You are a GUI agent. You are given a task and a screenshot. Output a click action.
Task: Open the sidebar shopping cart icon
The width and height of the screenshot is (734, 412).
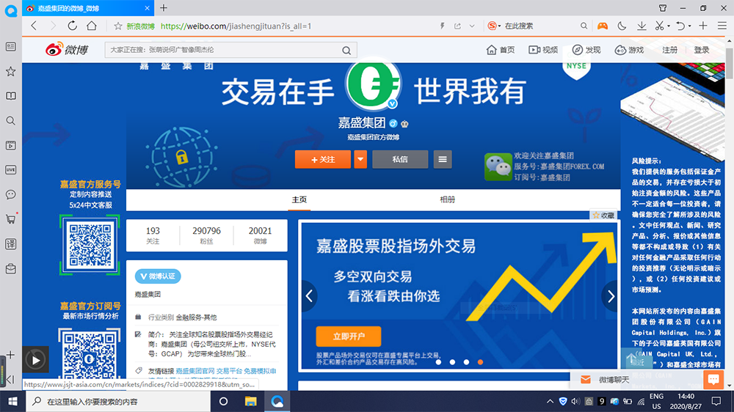tap(10, 219)
